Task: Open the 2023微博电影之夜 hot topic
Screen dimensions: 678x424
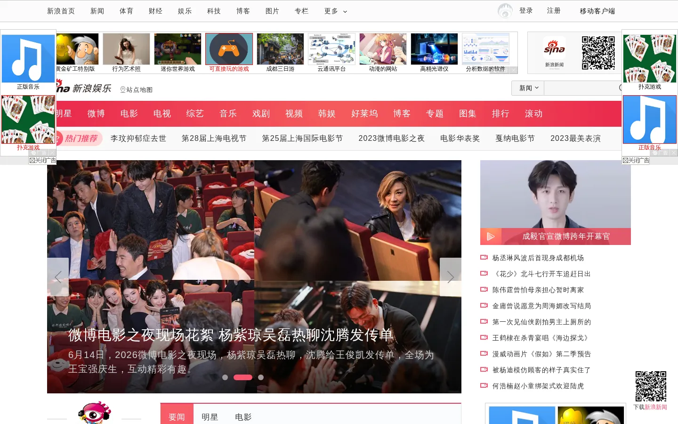Action: pyautogui.click(x=392, y=139)
